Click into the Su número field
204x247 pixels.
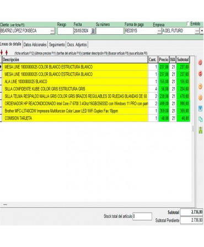tap(110, 31)
